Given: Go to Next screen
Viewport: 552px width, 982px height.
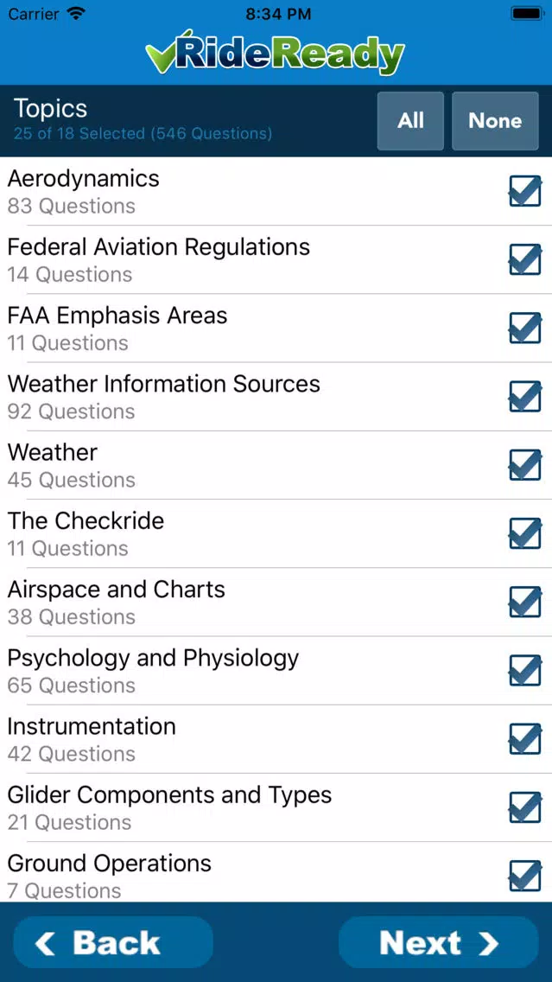Looking at the screenshot, I should tap(438, 942).
